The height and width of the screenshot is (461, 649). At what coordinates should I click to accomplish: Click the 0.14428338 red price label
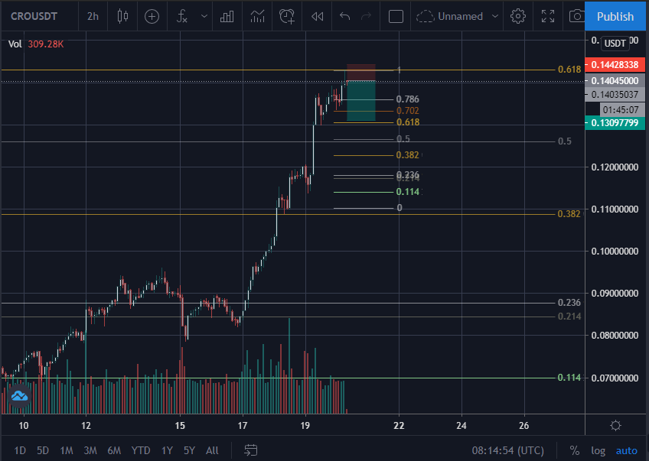[615, 65]
